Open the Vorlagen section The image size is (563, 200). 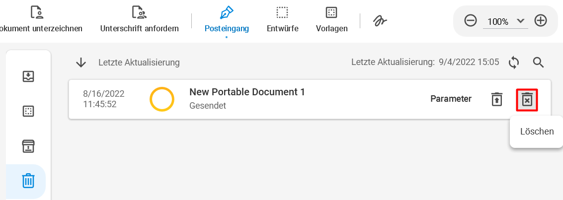(x=331, y=20)
